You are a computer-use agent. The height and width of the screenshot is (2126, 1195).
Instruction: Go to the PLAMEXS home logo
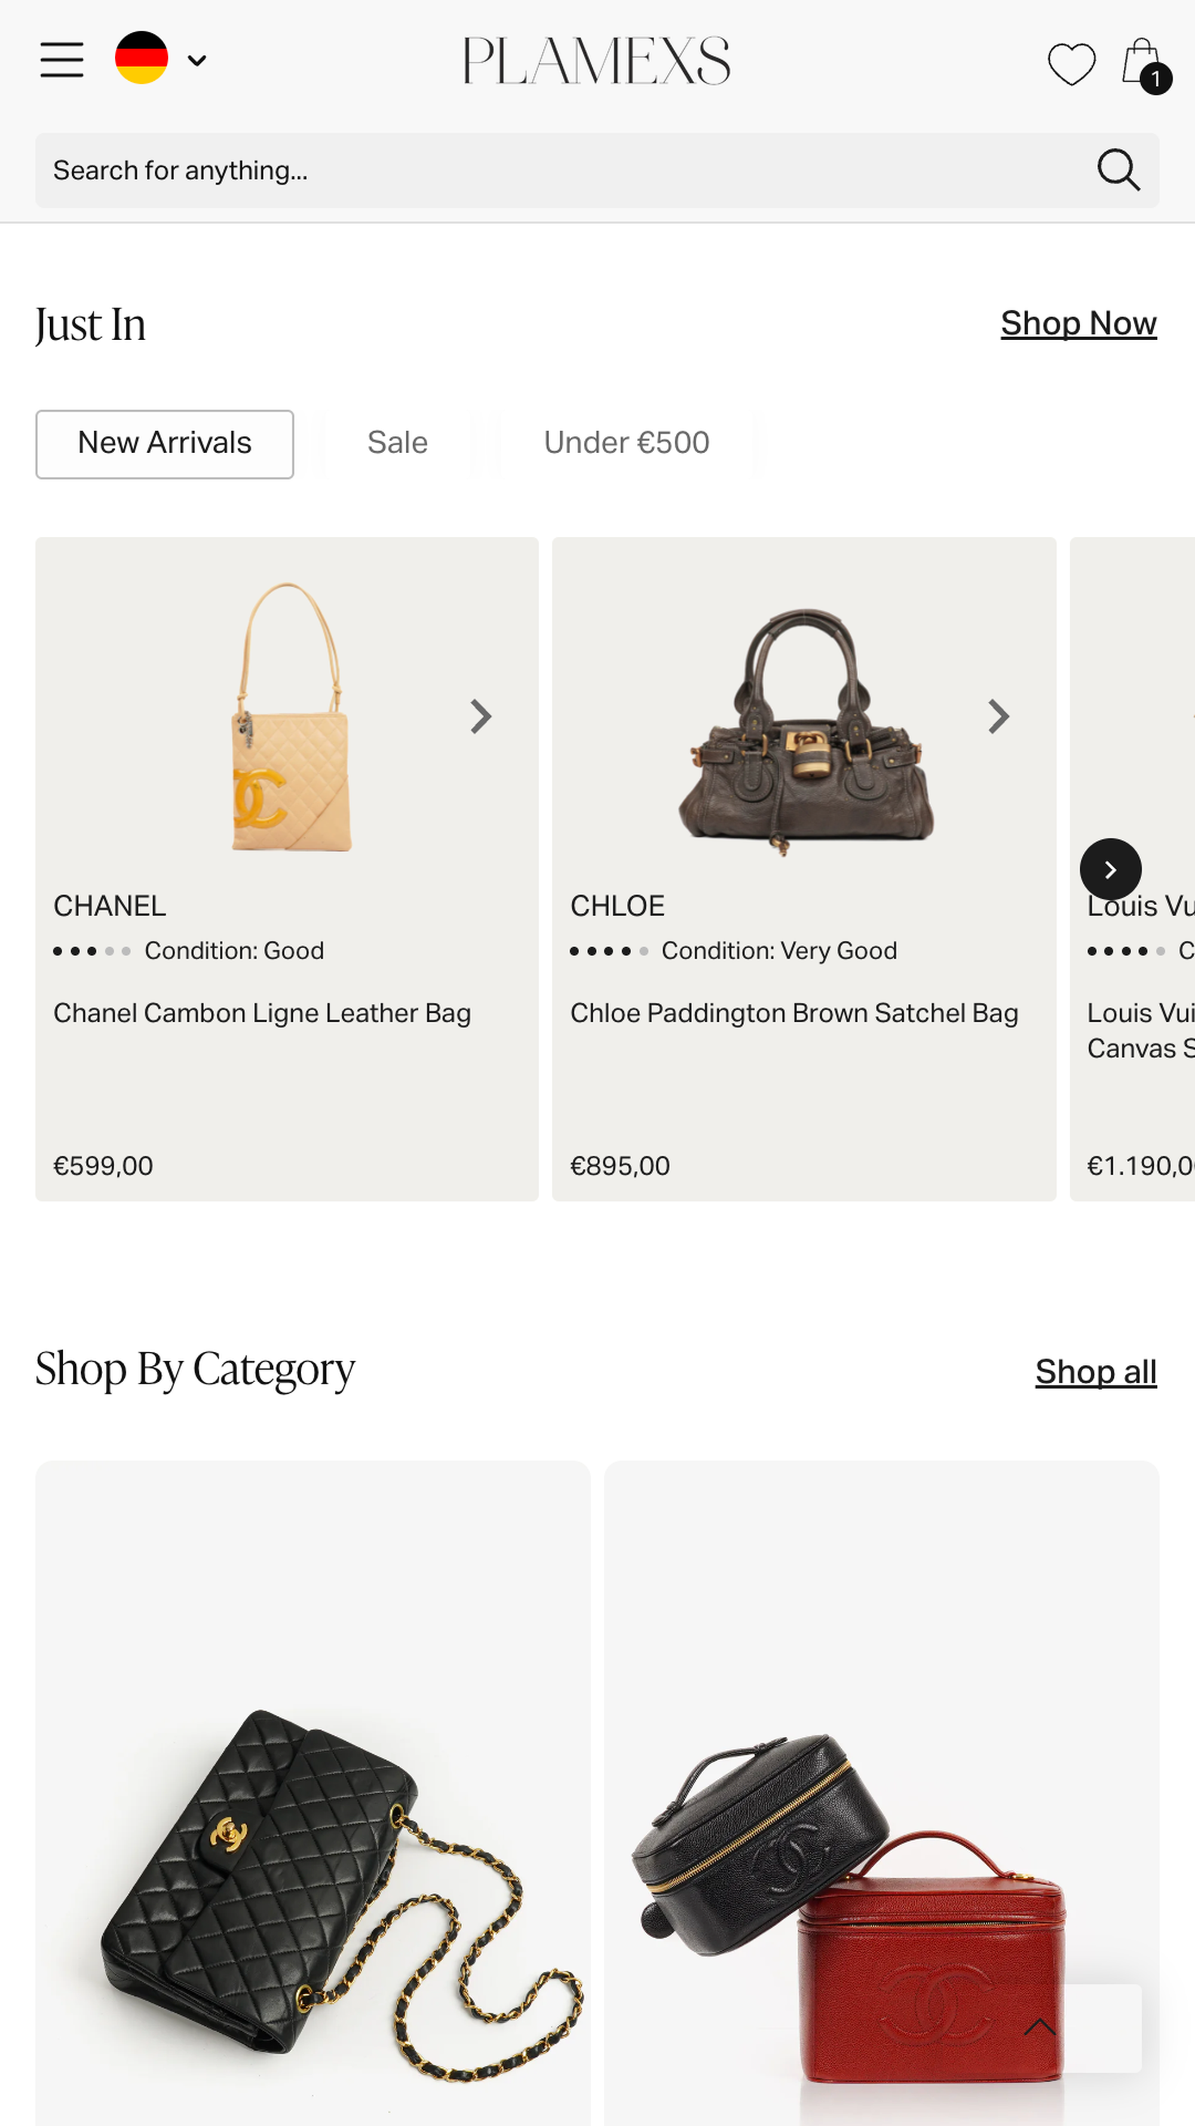[596, 61]
